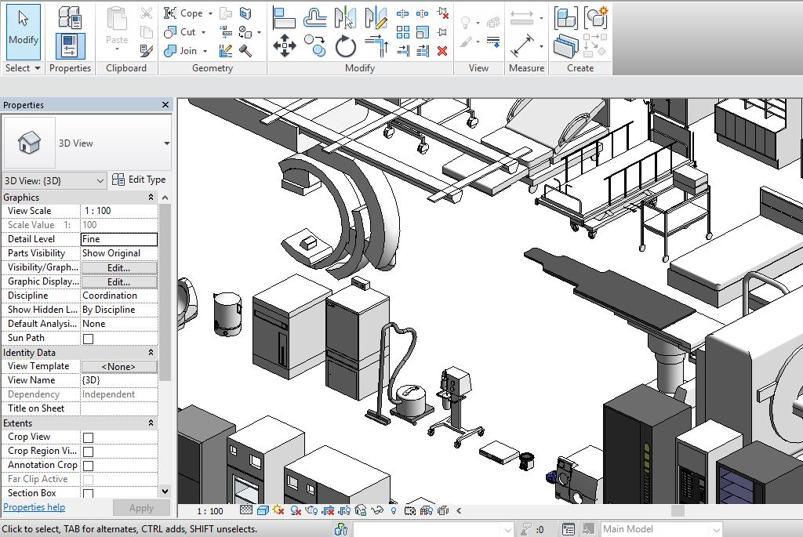Click the Visibility/Graphics Edit button
This screenshot has width=803, height=537.
[118, 268]
